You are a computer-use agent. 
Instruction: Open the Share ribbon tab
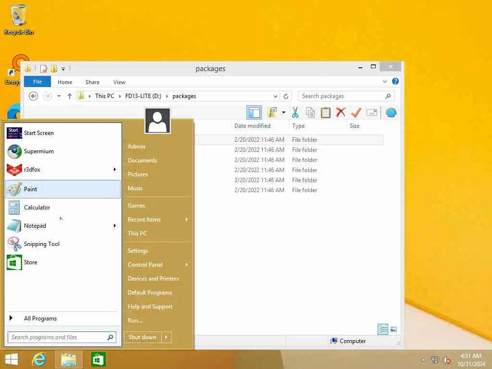tap(92, 82)
